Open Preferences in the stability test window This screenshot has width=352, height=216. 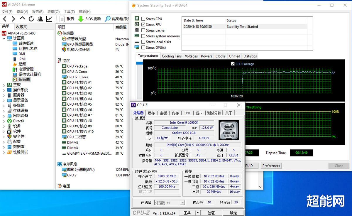click(271, 166)
